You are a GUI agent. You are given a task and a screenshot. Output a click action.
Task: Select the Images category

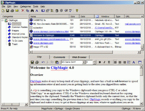(15, 31)
